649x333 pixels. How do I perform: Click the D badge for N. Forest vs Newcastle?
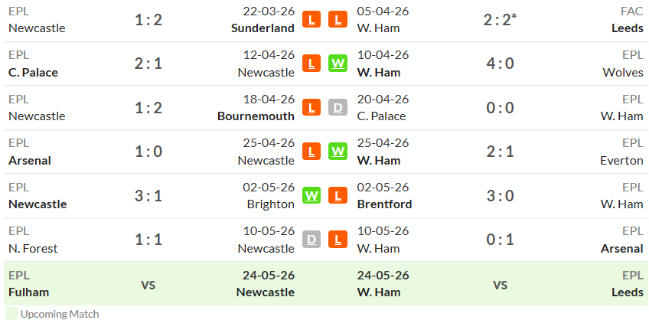(311, 240)
